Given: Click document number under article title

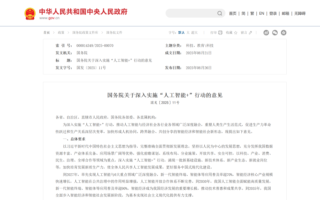Looking at the screenshot, I should [x=165, y=103].
